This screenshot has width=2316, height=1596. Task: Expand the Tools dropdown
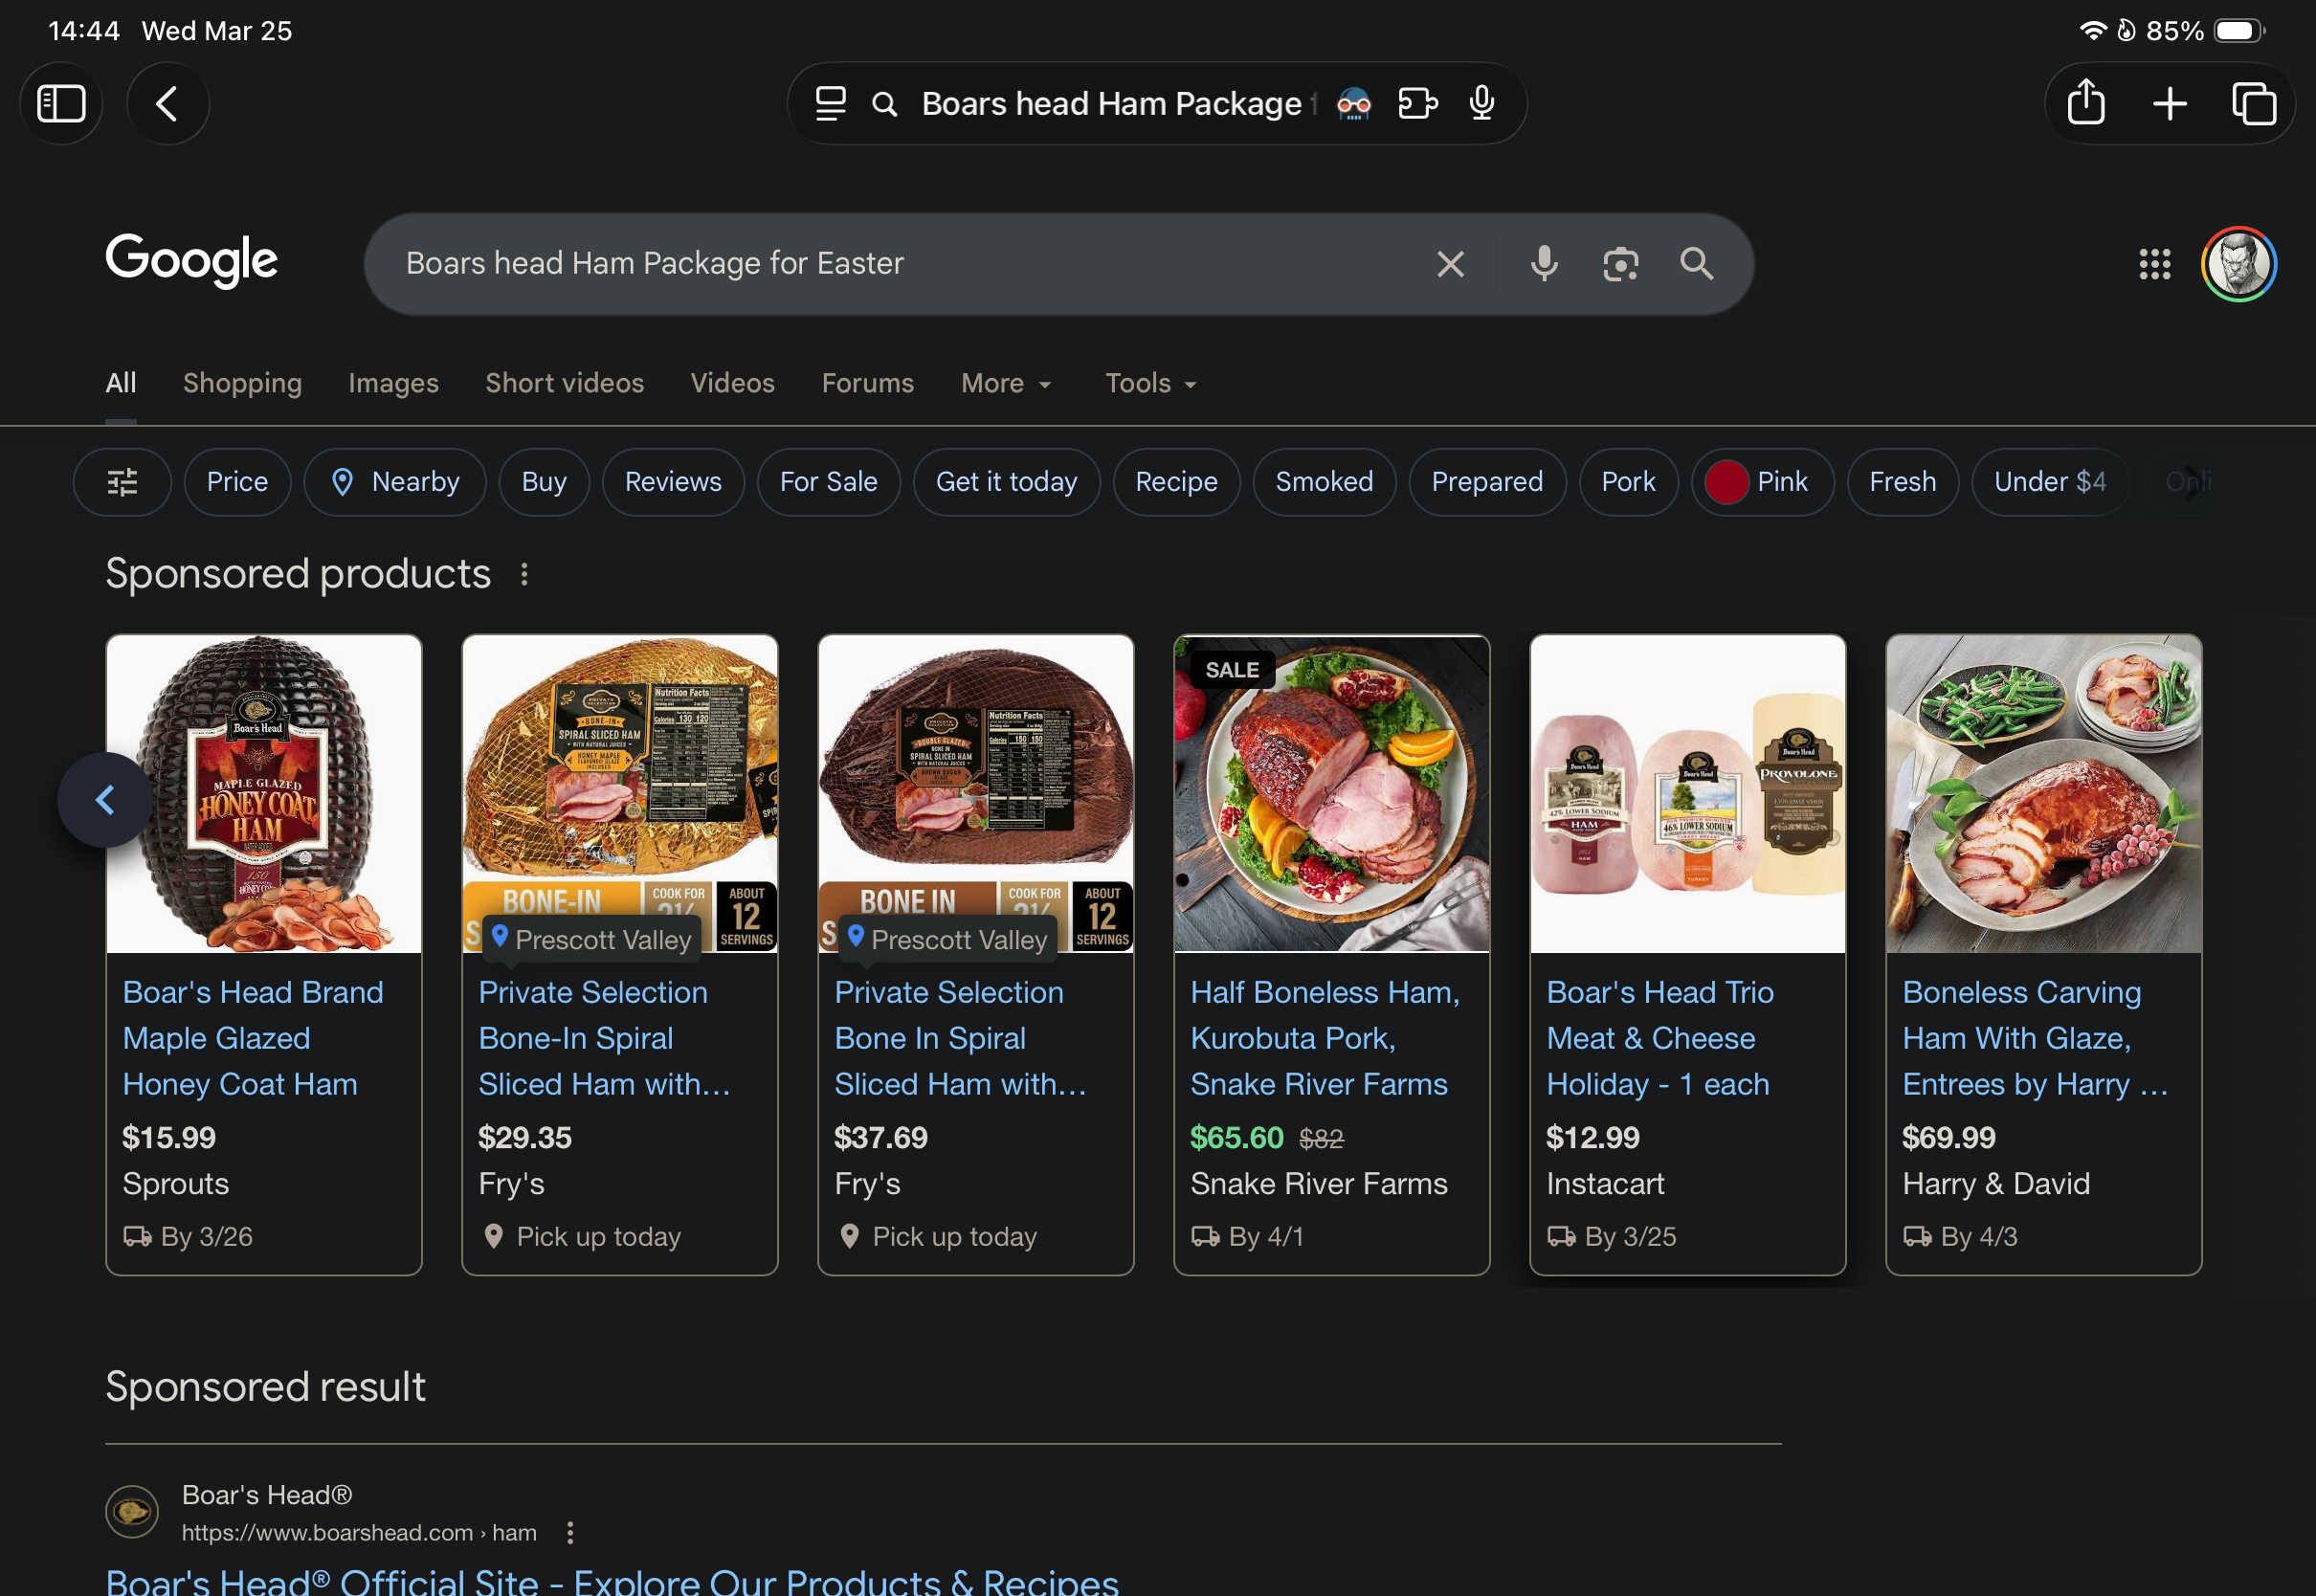(x=1151, y=383)
